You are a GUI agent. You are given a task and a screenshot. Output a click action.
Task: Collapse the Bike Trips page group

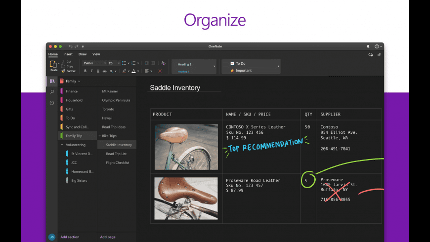99,136
